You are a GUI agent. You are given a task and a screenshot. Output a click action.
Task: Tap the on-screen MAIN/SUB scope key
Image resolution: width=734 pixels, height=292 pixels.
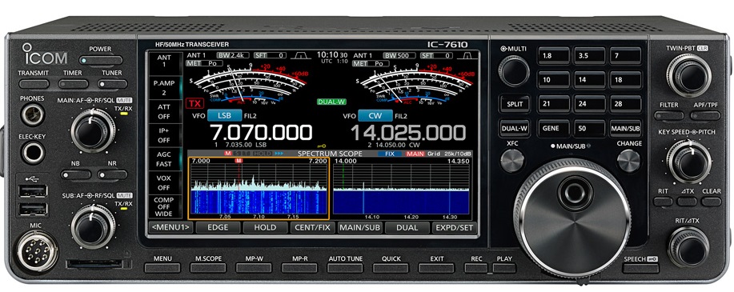point(360,227)
